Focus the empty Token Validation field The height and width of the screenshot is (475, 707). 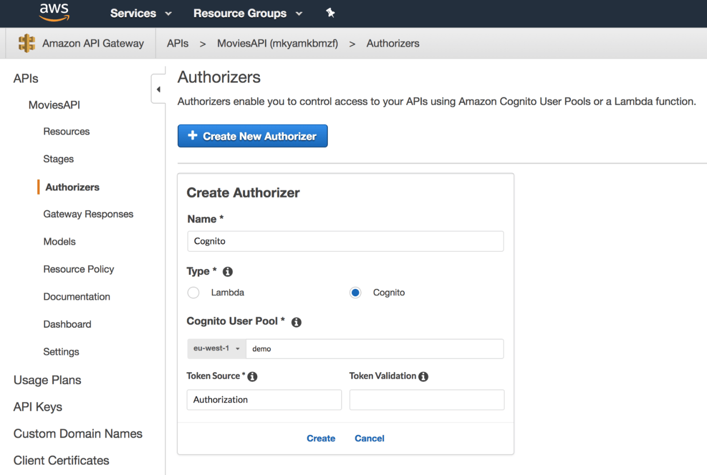click(427, 400)
